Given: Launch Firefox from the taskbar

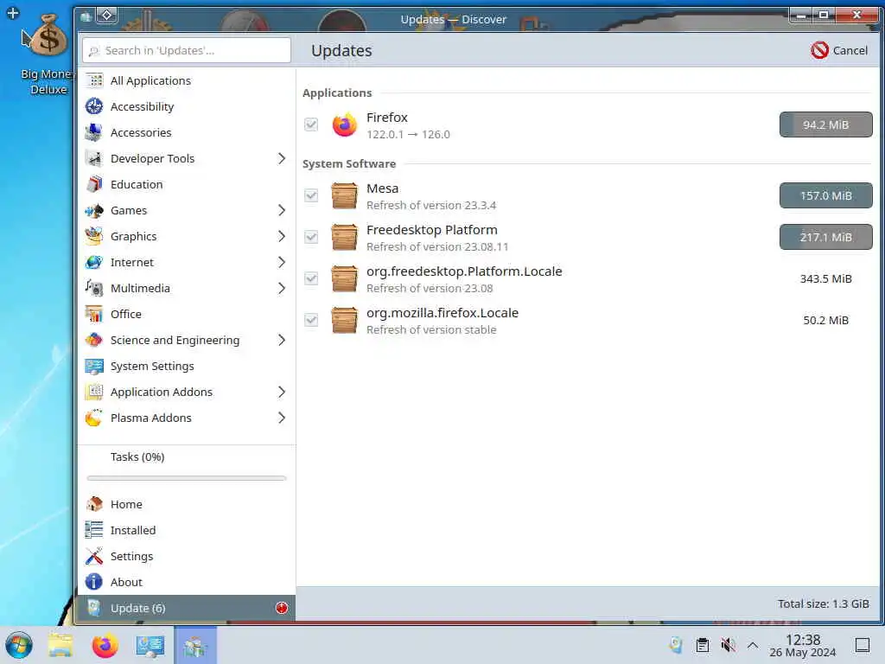Looking at the screenshot, I should point(105,646).
